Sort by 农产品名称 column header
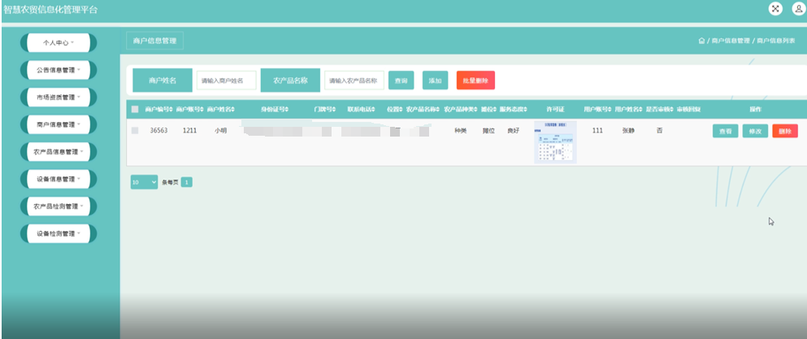 point(423,109)
